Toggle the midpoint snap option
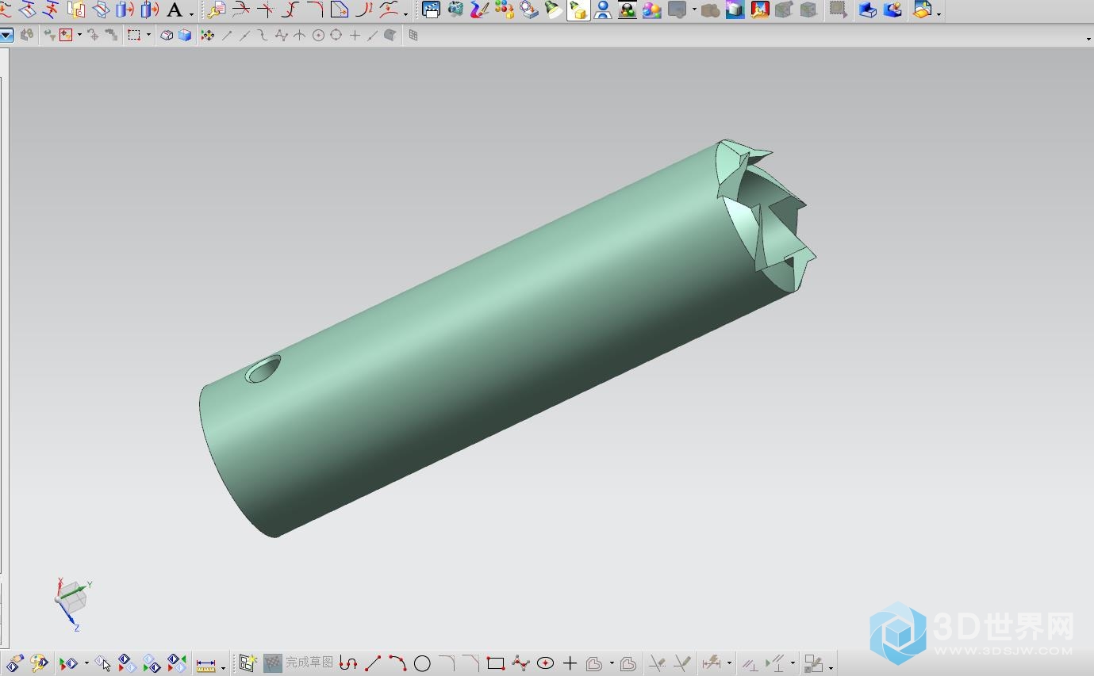Screen dimensions: 1094x676 (244, 35)
